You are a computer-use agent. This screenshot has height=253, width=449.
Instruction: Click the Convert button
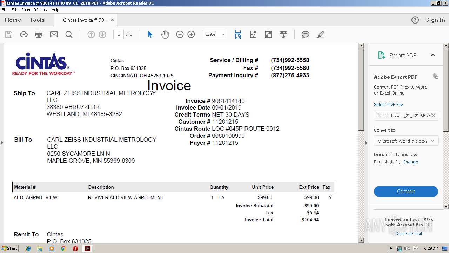406,192
